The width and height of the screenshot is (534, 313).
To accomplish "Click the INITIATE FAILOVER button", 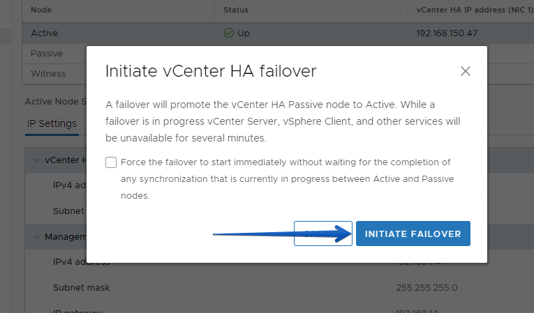I will tap(413, 234).
